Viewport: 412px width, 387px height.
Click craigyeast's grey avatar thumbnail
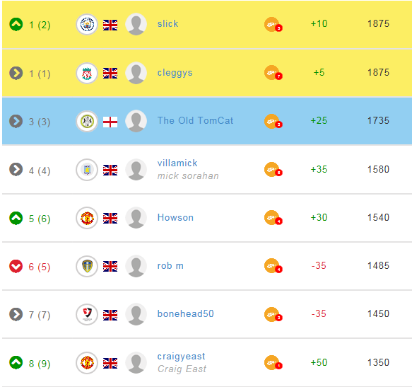point(136,363)
